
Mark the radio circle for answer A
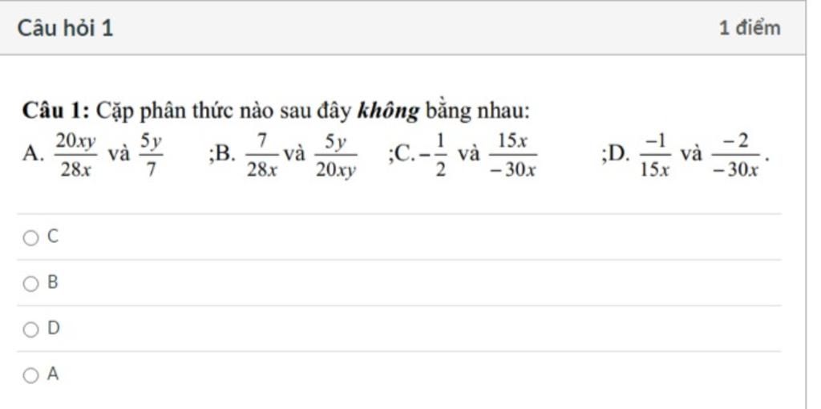click(31, 375)
